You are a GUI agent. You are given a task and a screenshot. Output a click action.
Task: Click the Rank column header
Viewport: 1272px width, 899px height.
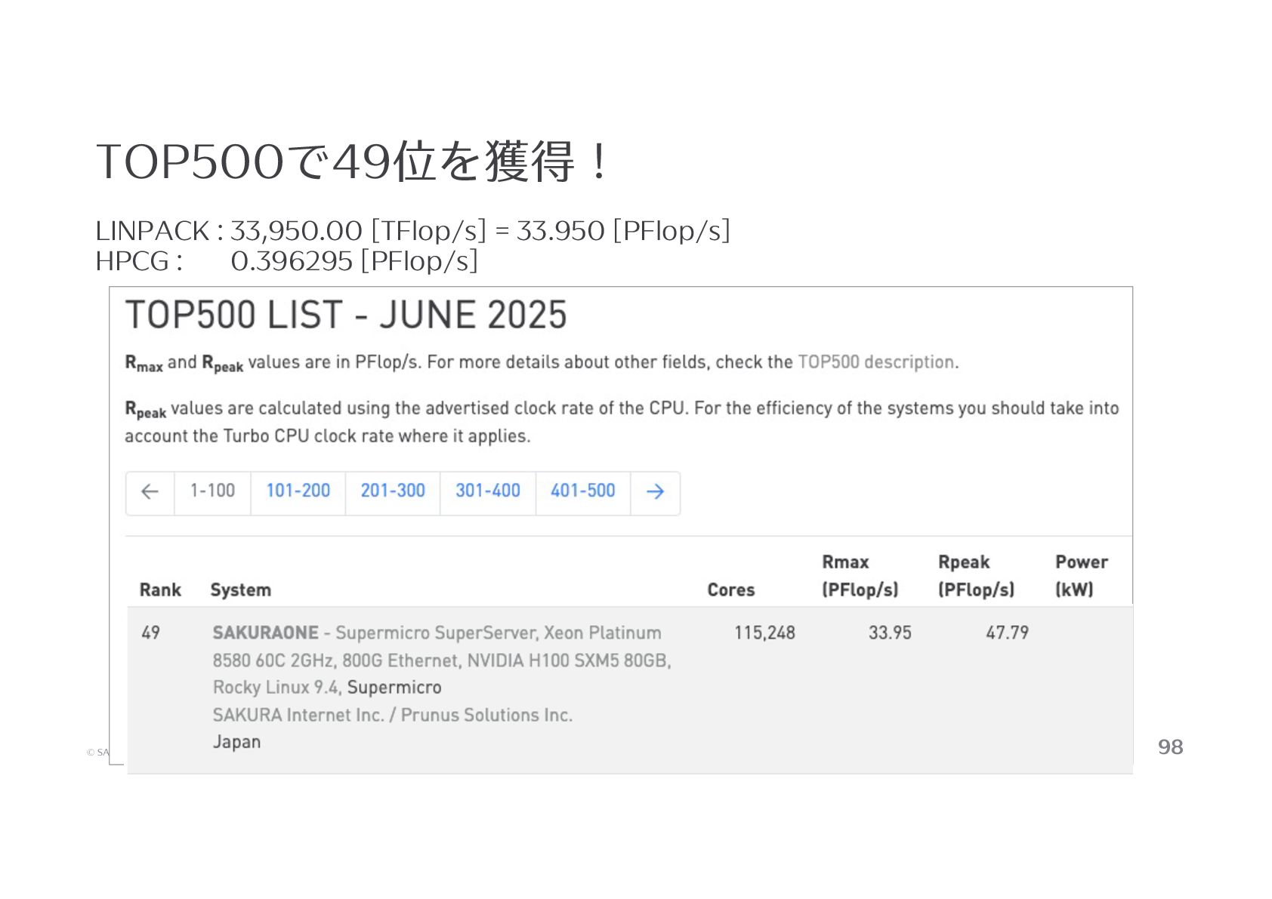point(160,590)
